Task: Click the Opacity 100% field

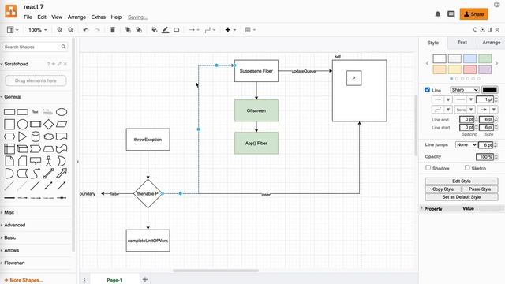Action: [x=484, y=157]
